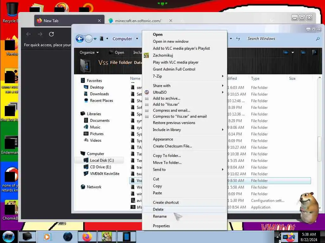
Task: Click the search magnifier icon in Explorer
Action: click(x=317, y=39)
